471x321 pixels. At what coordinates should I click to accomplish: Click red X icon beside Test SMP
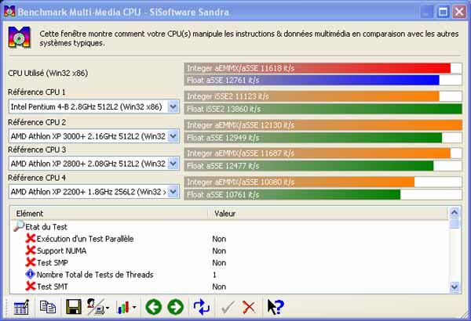(31, 262)
